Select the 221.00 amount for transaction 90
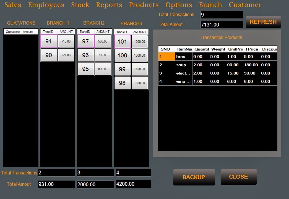The width and height of the screenshot is (289, 199). [66, 55]
